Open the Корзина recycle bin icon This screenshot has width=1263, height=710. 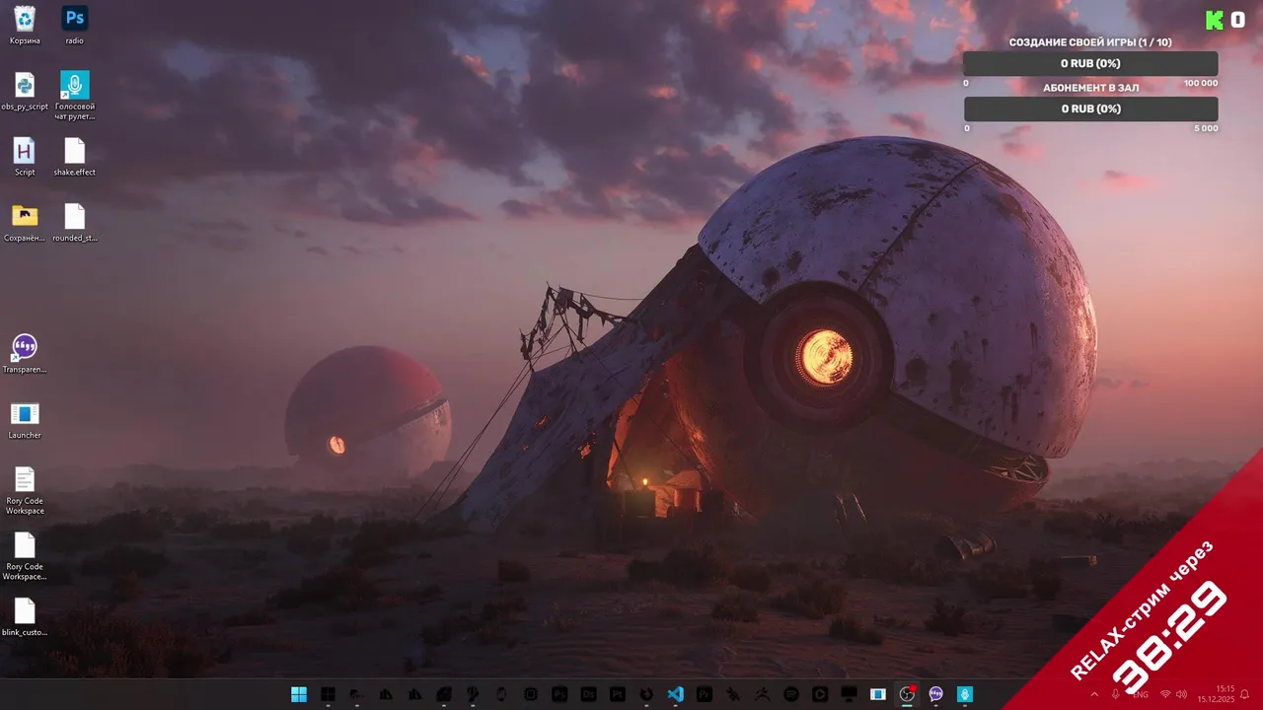pyautogui.click(x=25, y=26)
